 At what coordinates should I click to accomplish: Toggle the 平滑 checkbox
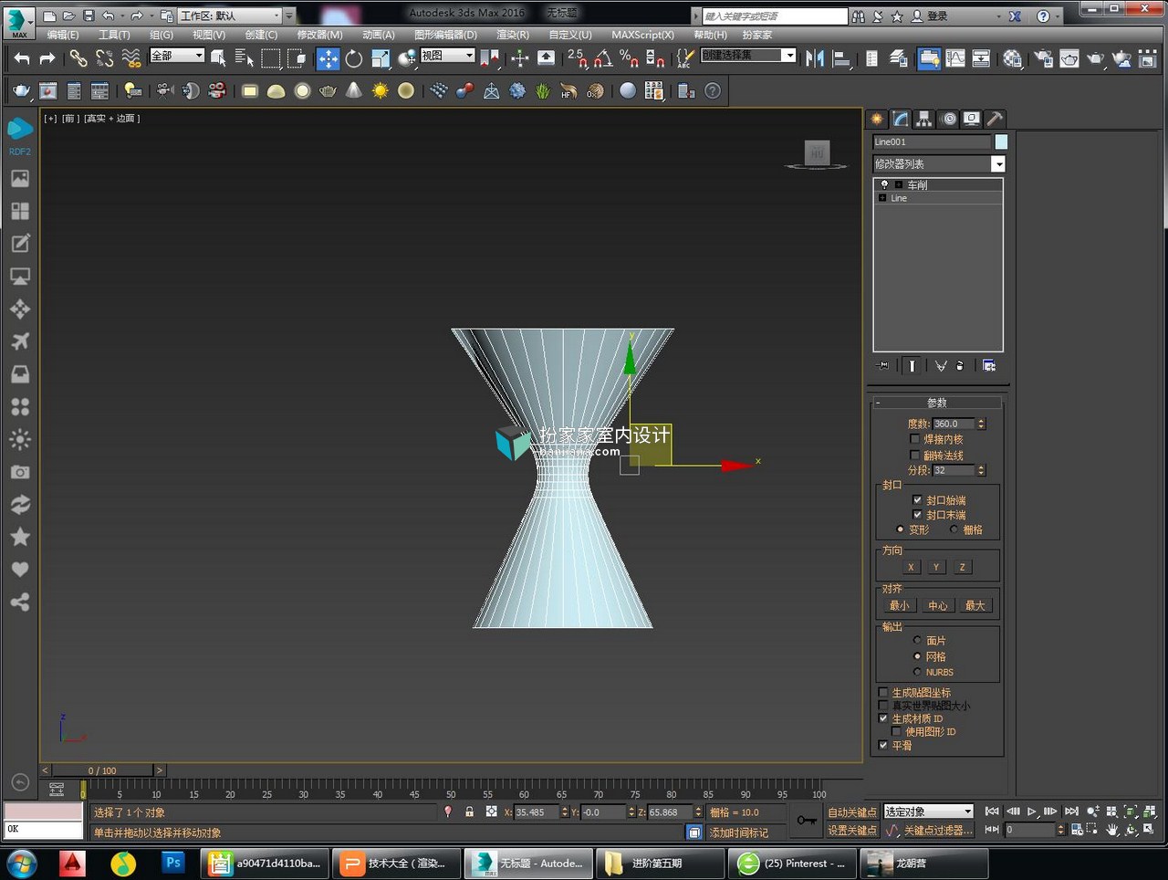(882, 745)
